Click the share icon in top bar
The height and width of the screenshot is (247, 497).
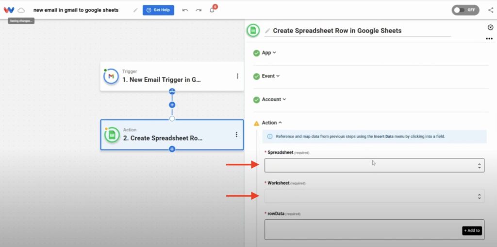pos(491,10)
